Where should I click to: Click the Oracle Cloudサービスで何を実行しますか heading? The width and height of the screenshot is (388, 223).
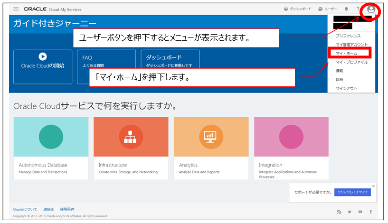[95, 106]
